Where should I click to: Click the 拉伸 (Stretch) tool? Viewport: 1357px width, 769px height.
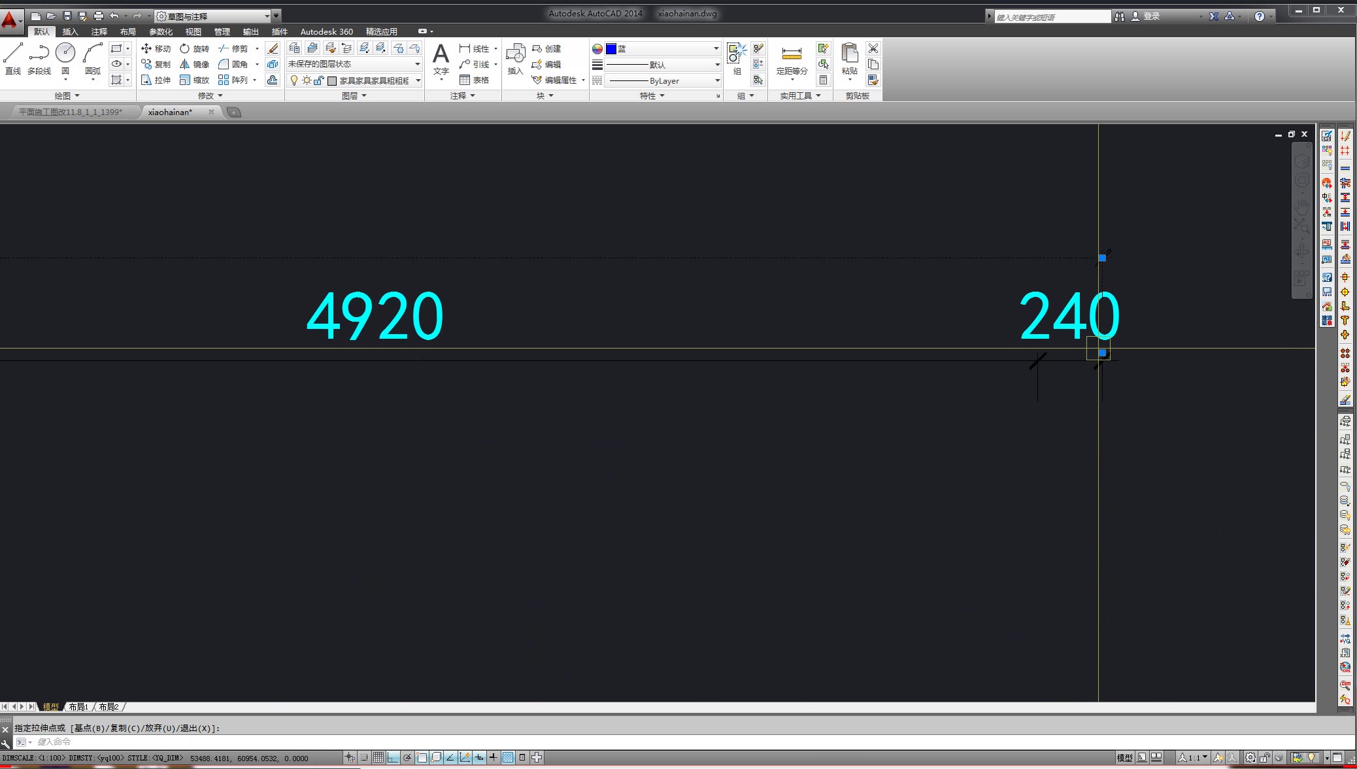[156, 80]
